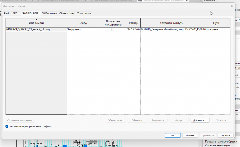
Task: Click the saved path cell starting W:\0410_Северное
Action: (171, 29)
